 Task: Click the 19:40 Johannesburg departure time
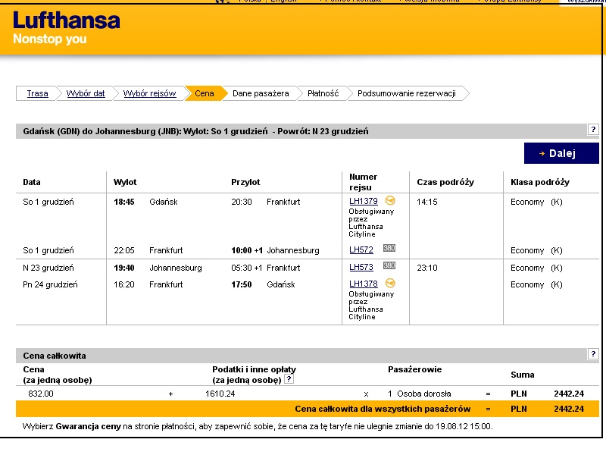point(123,268)
